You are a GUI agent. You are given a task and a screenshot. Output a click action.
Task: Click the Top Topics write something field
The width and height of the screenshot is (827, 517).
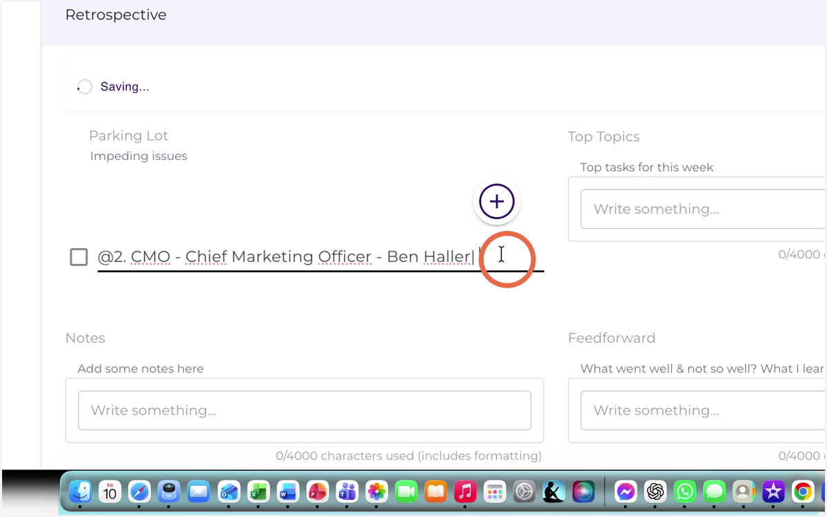704,209
